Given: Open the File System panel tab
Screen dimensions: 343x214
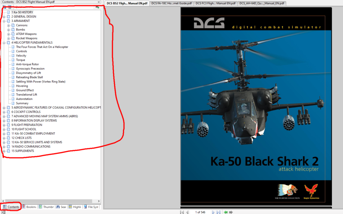Looking at the screenshot, I should 91,207.
